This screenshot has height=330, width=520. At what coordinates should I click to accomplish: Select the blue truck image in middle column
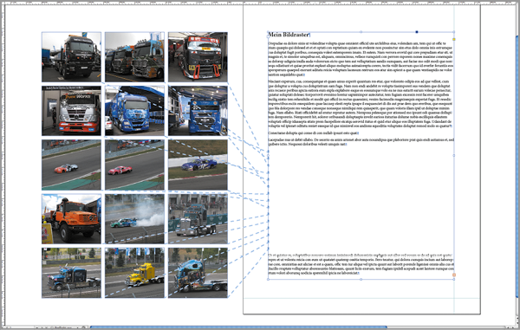(134, 111)
